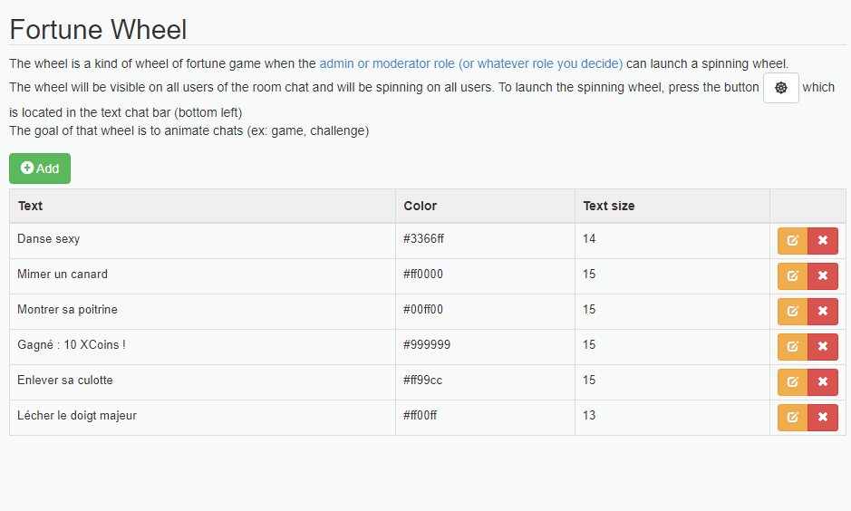Edit the Mimer un canard entry
This screenshot has width=851, height=511.
coord(792,276)
